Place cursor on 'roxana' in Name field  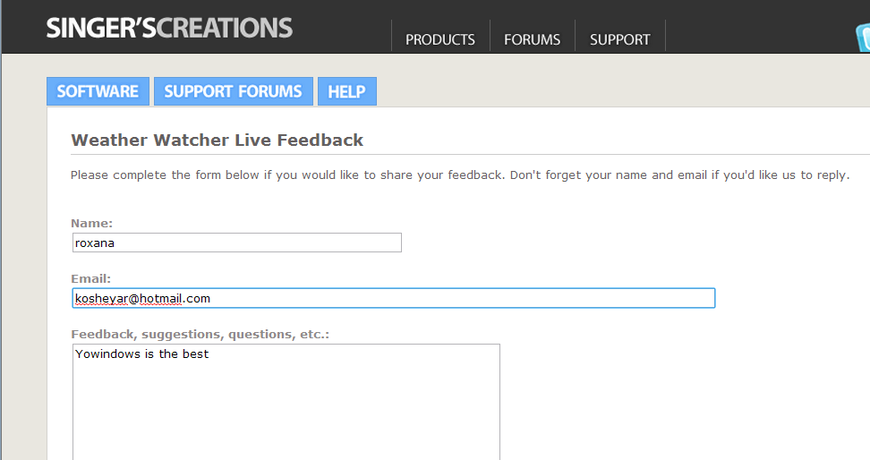pos(94,243)
